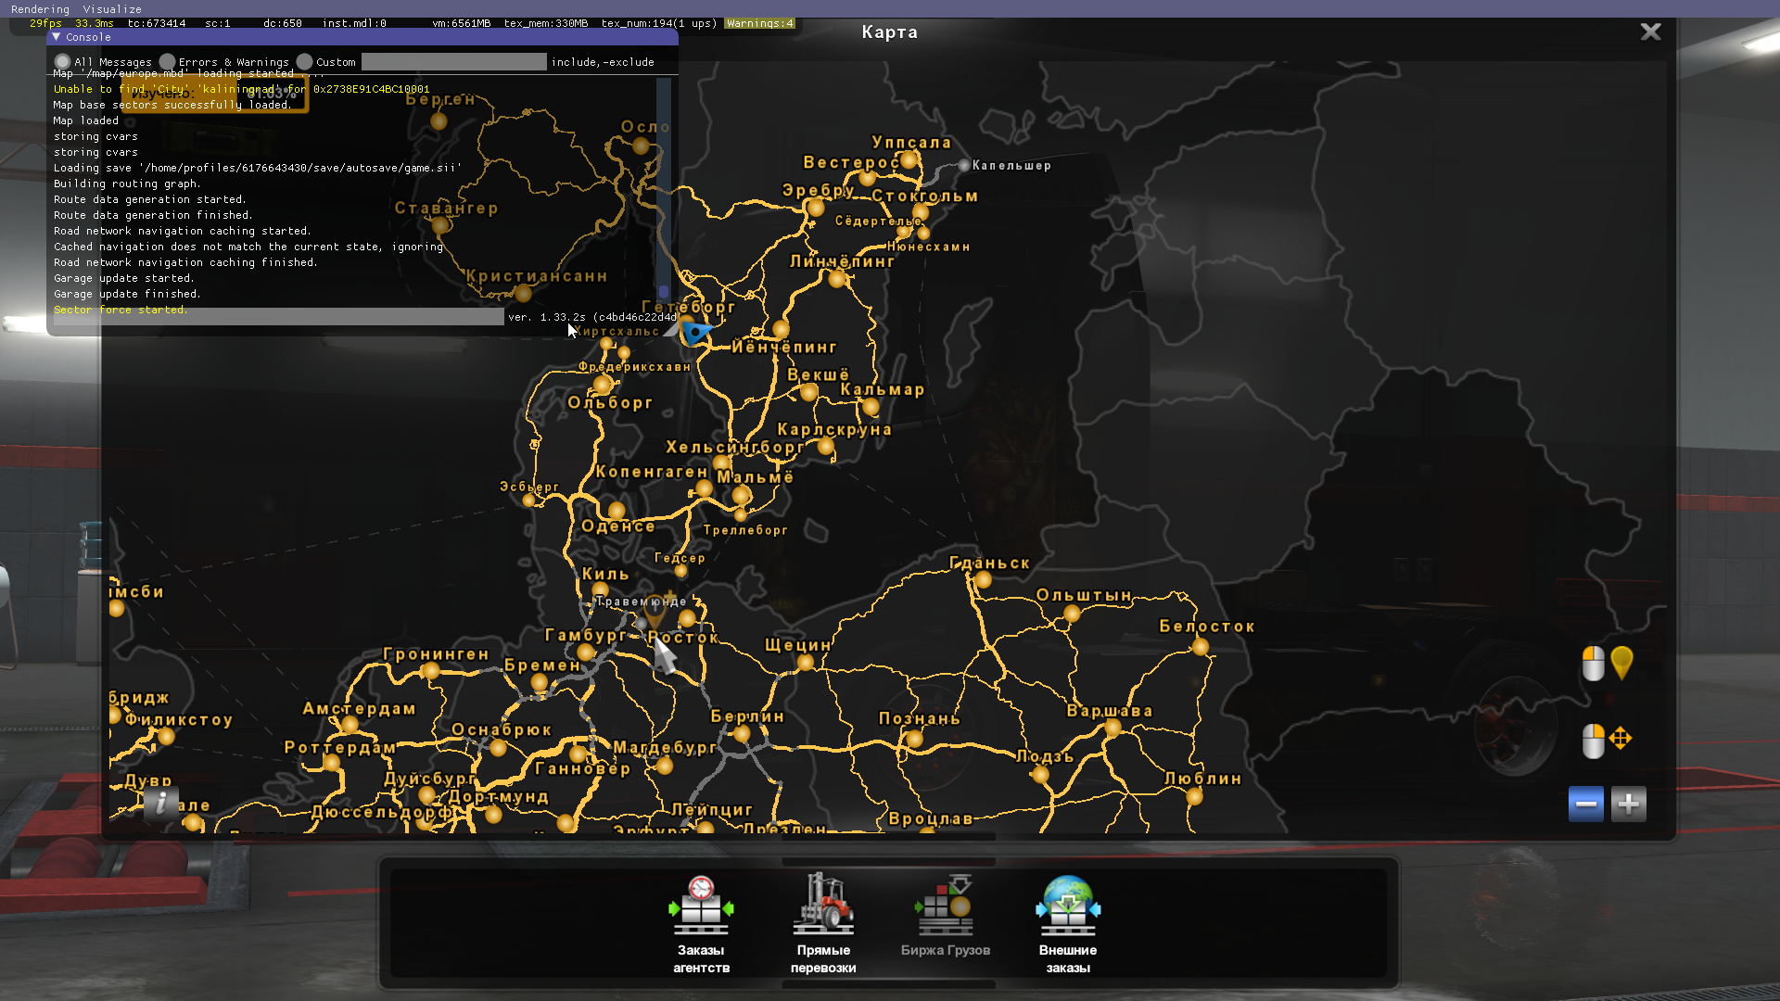Open the map legend info icon
The height and width of the screenshot is (1001, 1780).
[160, 803]
